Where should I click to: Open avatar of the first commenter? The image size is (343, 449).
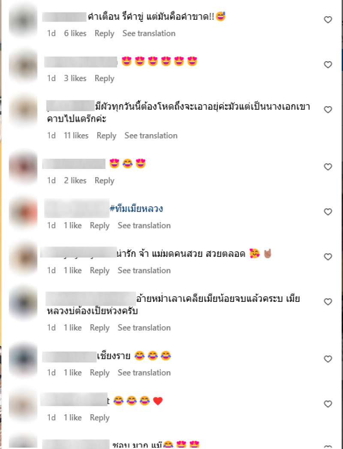(23, 20)
